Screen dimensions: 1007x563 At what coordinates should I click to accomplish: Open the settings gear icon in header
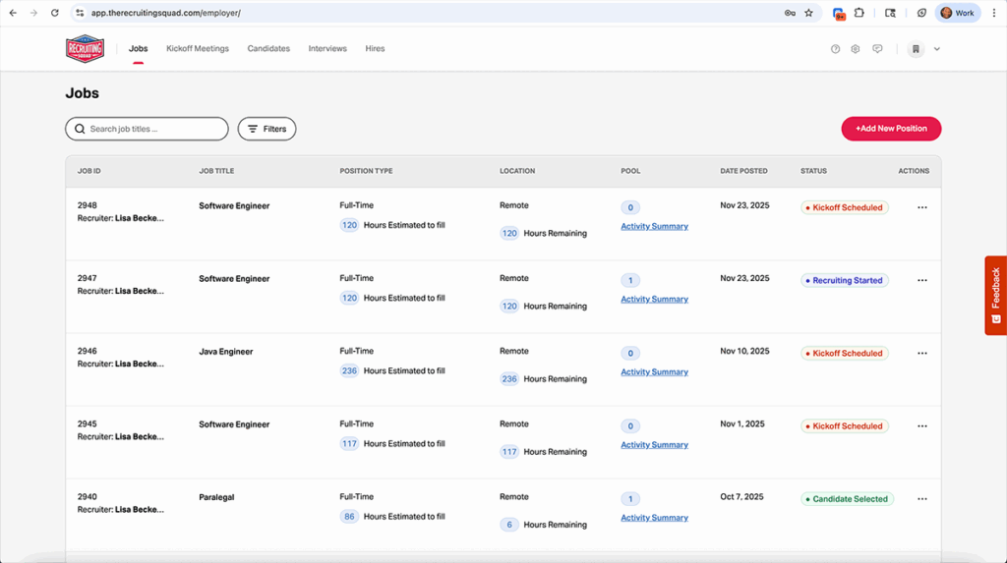pos(856,49)
